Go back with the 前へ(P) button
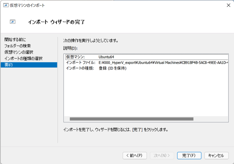234x164 pixels. [135, 155]
